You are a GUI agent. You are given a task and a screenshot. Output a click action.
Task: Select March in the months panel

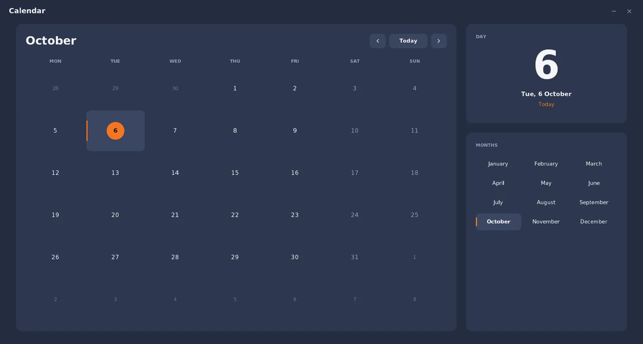(x=594, y=164)
